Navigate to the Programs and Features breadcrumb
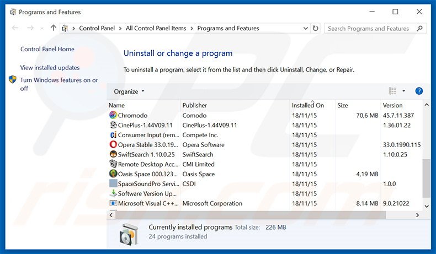This screenshot has height=254, width=436. pos(228,28)
